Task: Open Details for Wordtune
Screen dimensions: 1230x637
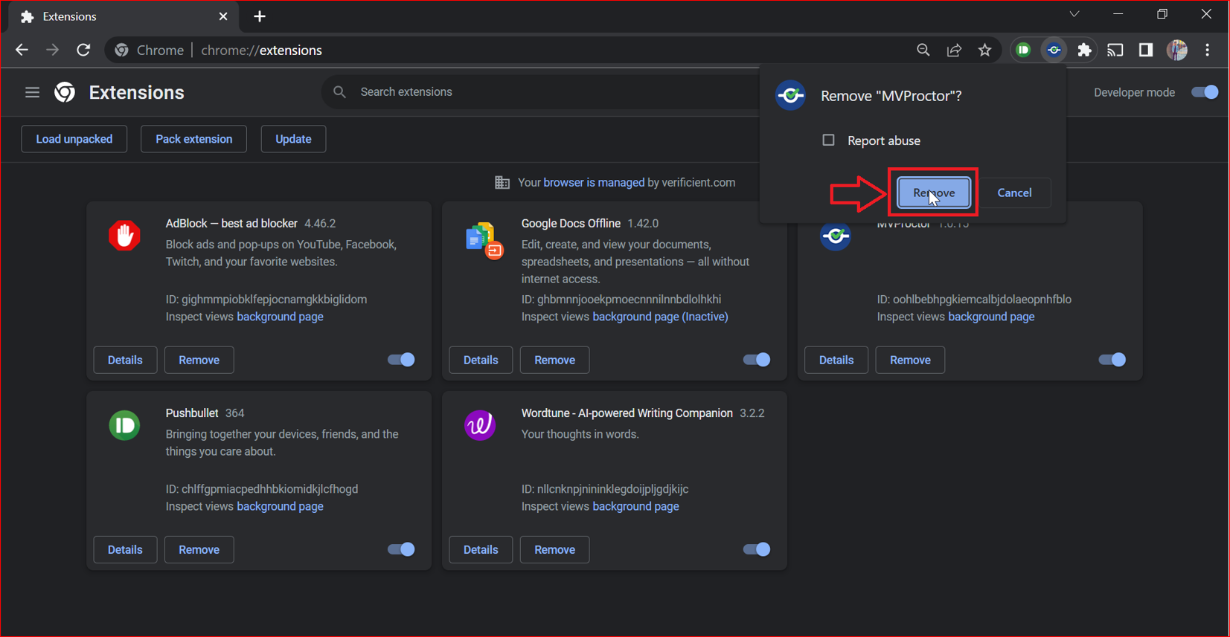Action: click(x=481, y=549)
